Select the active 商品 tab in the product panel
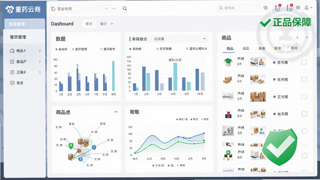The width and height of the screenshot is (320, 180). pyautogui.click(x=230, y=48)
